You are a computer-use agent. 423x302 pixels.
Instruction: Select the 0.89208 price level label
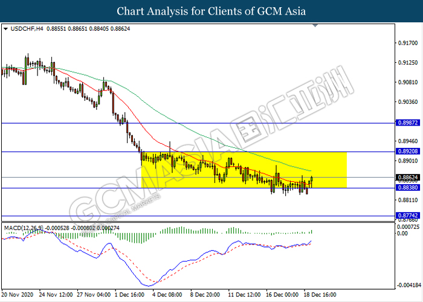408,152
